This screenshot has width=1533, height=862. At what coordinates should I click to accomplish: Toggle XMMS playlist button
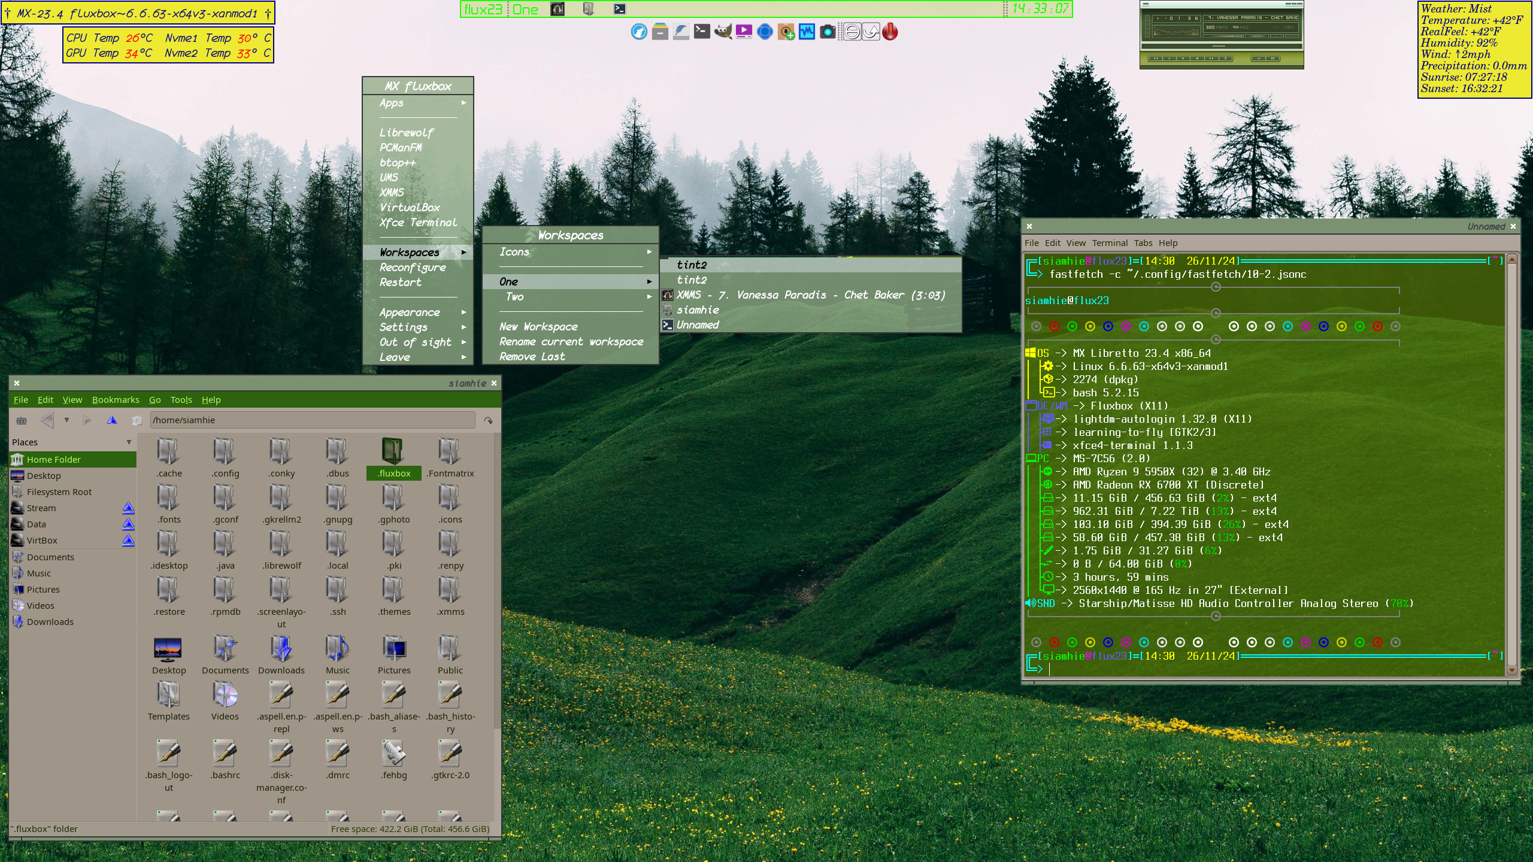1292,36
